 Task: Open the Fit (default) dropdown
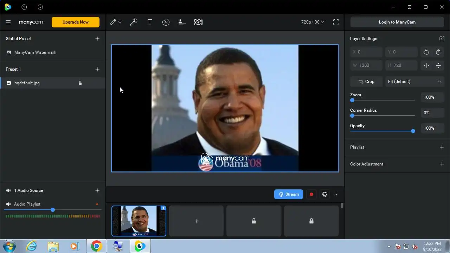click(x=414, y=82)
